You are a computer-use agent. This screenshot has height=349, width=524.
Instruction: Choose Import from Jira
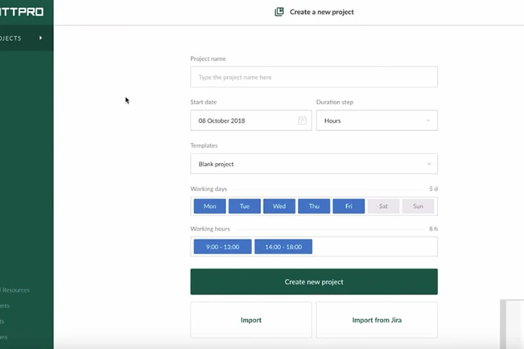[377, 320]
